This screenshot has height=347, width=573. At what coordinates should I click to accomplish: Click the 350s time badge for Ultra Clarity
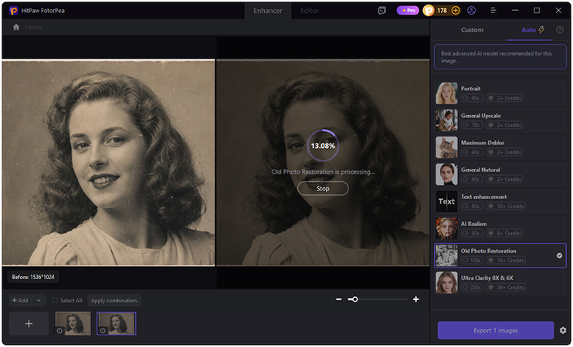[471, 288]
